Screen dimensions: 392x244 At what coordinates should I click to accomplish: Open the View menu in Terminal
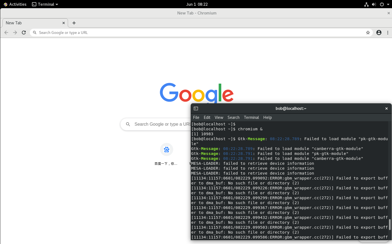219,117
